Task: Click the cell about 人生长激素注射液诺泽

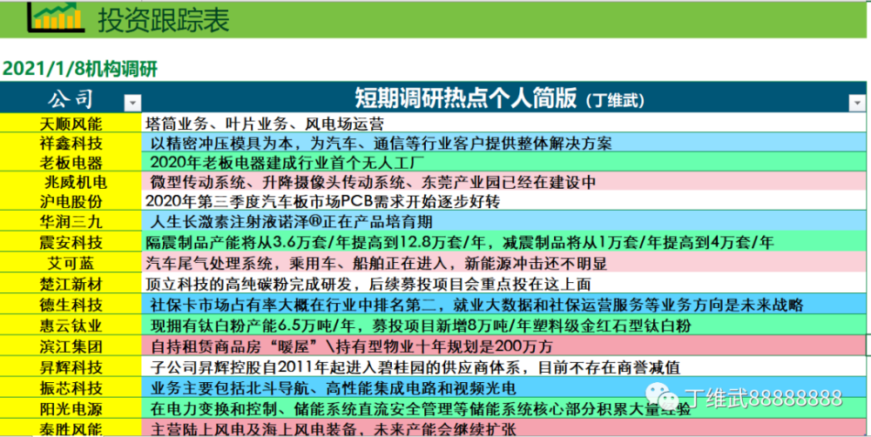Action: pyautogui.click(x=504, y=221)
